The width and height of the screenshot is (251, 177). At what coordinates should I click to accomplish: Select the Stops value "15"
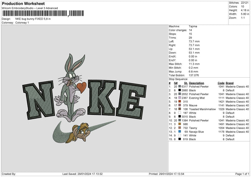tap(190, 34)
